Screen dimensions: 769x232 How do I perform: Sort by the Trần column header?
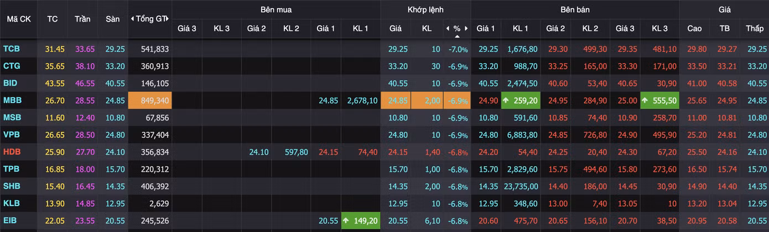82,19
